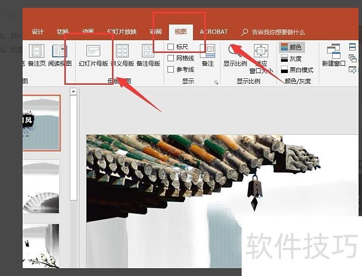Screen dimensions: 362x276
Task: Click Fit to Window (适应窗口大小)
Action: pyautogui.click(x=261, y=59)
